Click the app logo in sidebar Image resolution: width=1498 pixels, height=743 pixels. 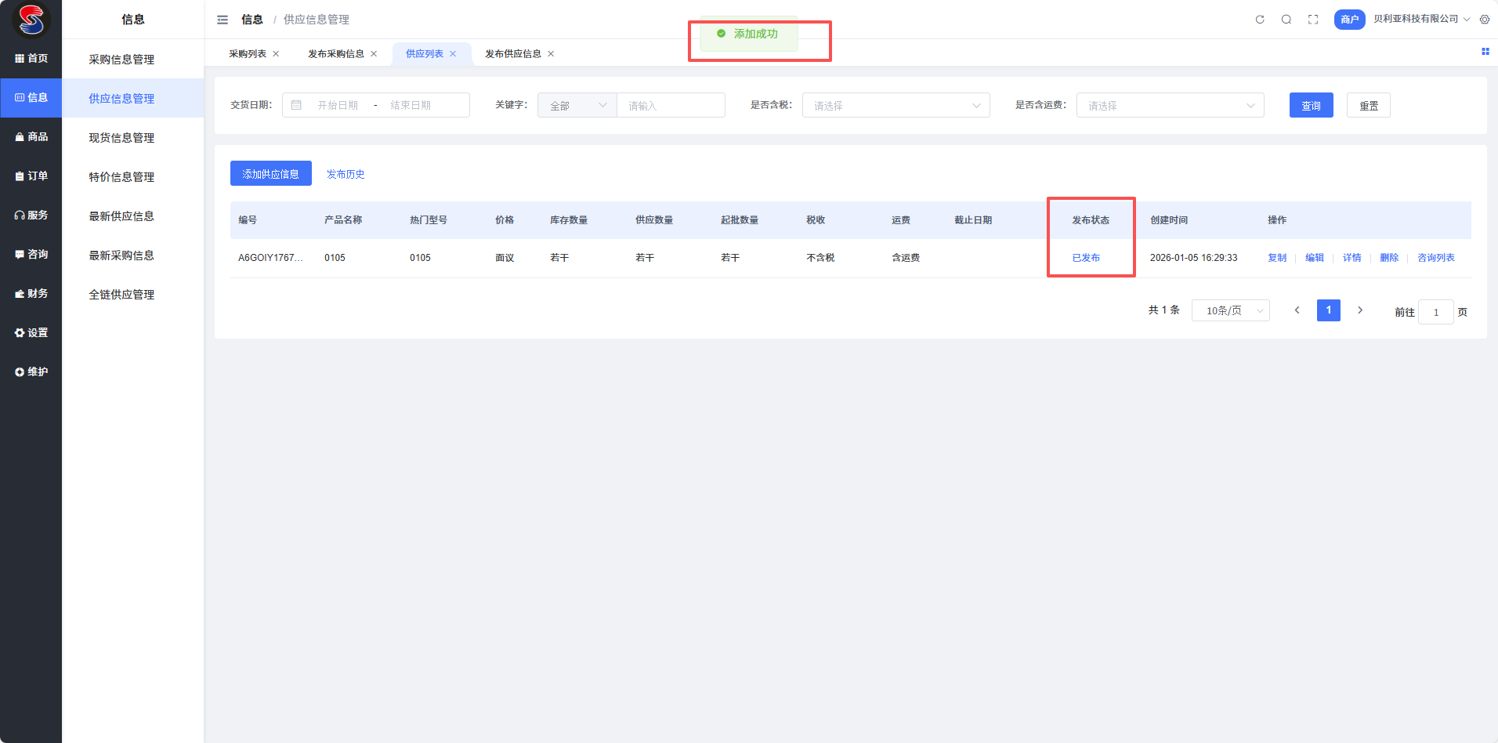tap(31, 20)
